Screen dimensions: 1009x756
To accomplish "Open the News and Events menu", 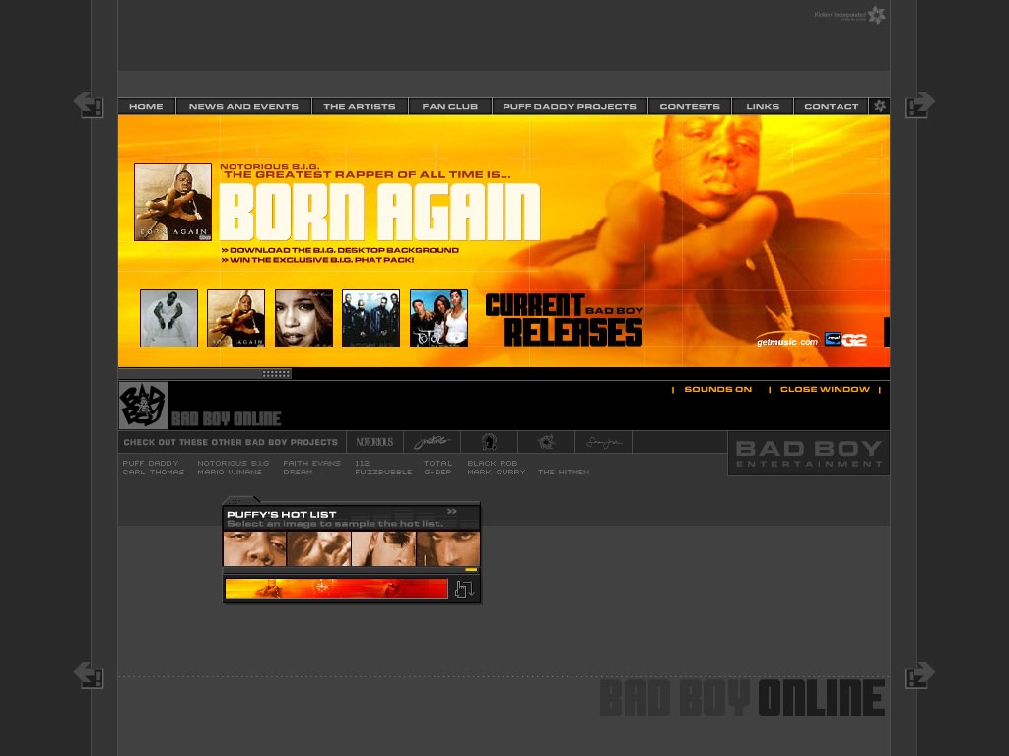I will tap(243, 106).
